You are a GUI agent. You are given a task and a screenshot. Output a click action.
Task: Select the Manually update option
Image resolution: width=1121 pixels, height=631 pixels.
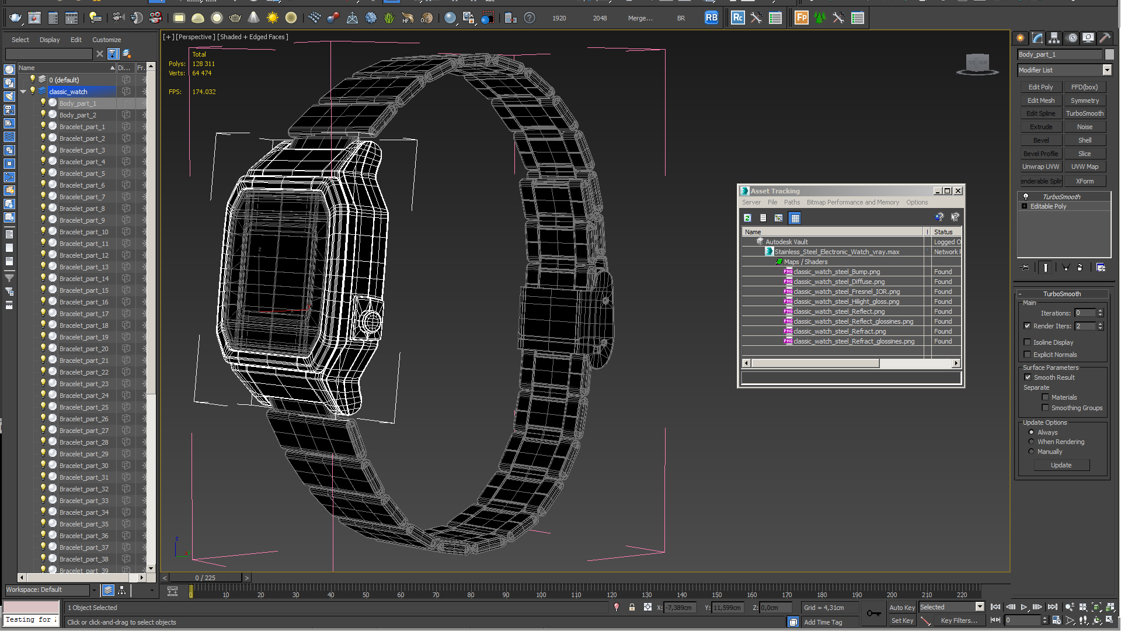[1031, 452]
